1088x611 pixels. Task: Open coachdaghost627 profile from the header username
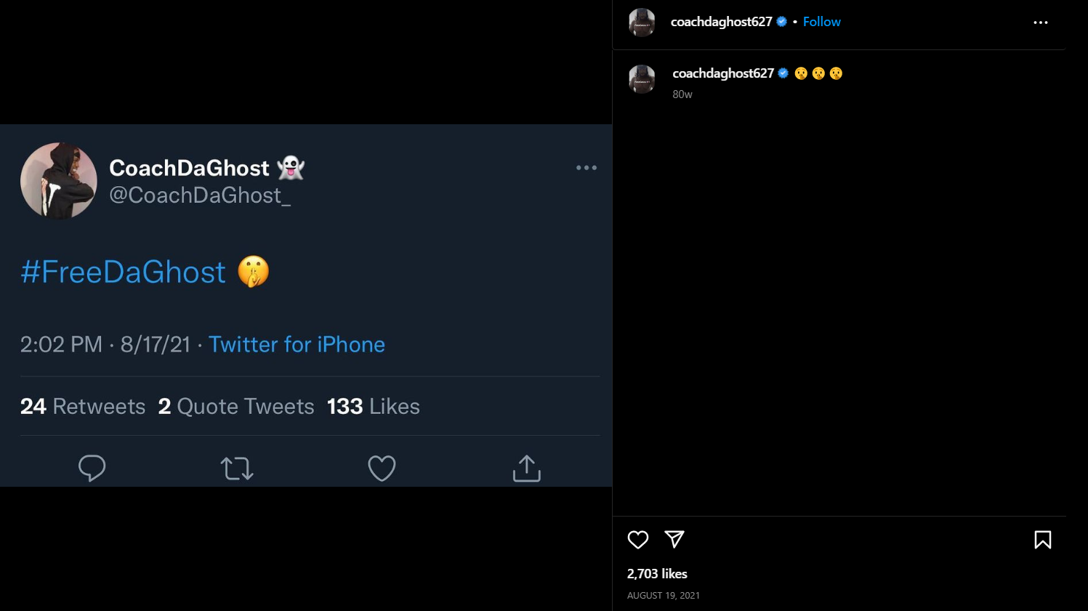click(721, 22)
